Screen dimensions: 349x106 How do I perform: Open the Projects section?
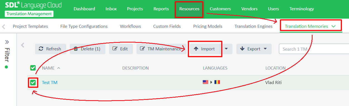coord(135,9)
